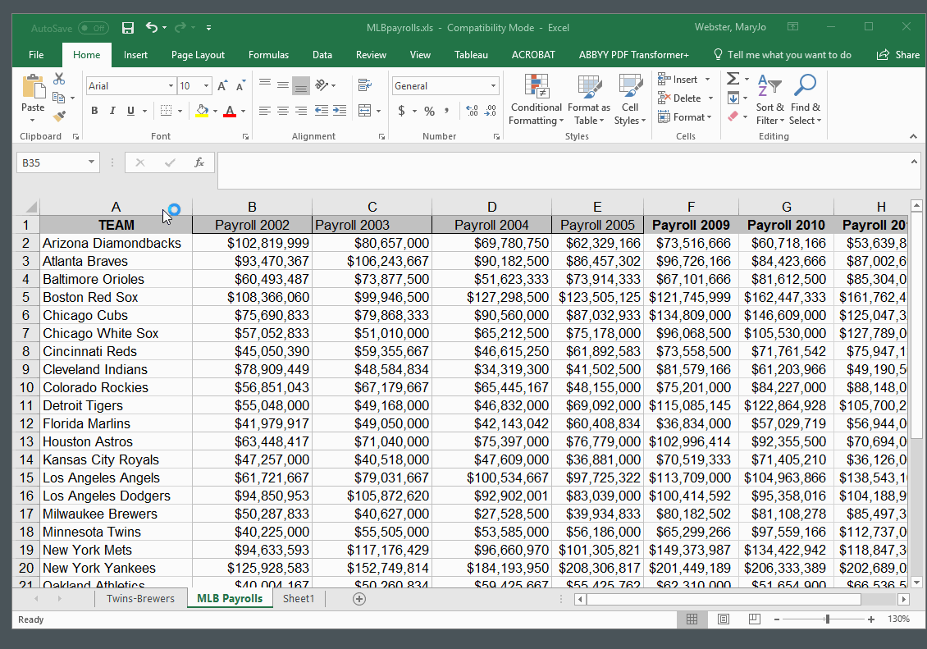Viewport: 927px width, 649px height.
Task: Align text left in cell
Action: 265,111
